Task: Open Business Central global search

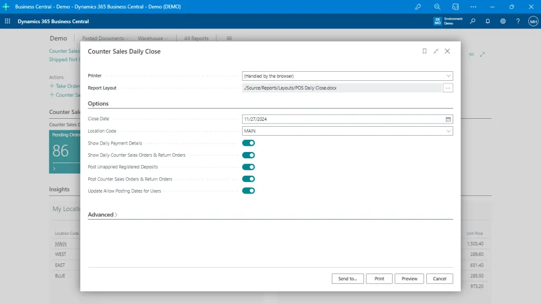Action: point(472,21)
